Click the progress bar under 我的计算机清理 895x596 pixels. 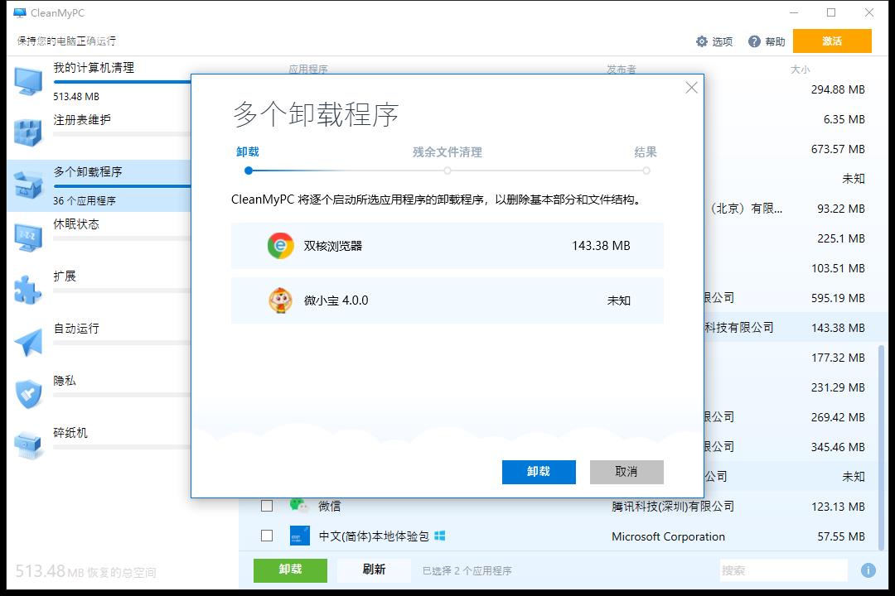[122, 82]
